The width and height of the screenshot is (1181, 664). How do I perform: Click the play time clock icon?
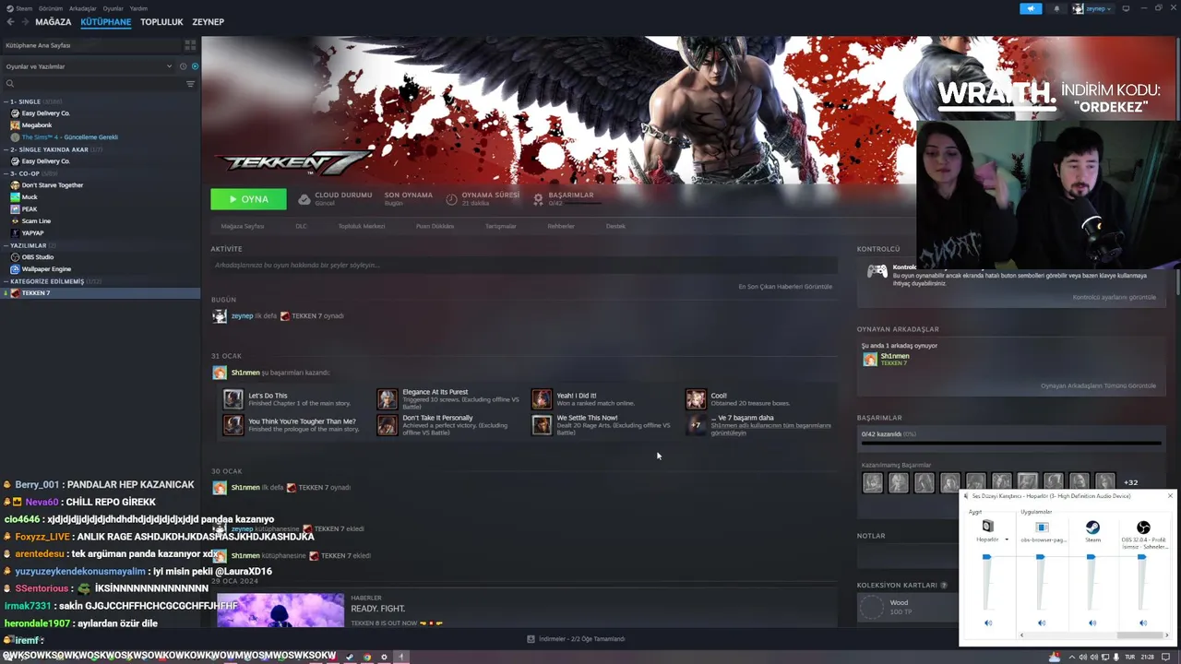click(x=451, y=199)
